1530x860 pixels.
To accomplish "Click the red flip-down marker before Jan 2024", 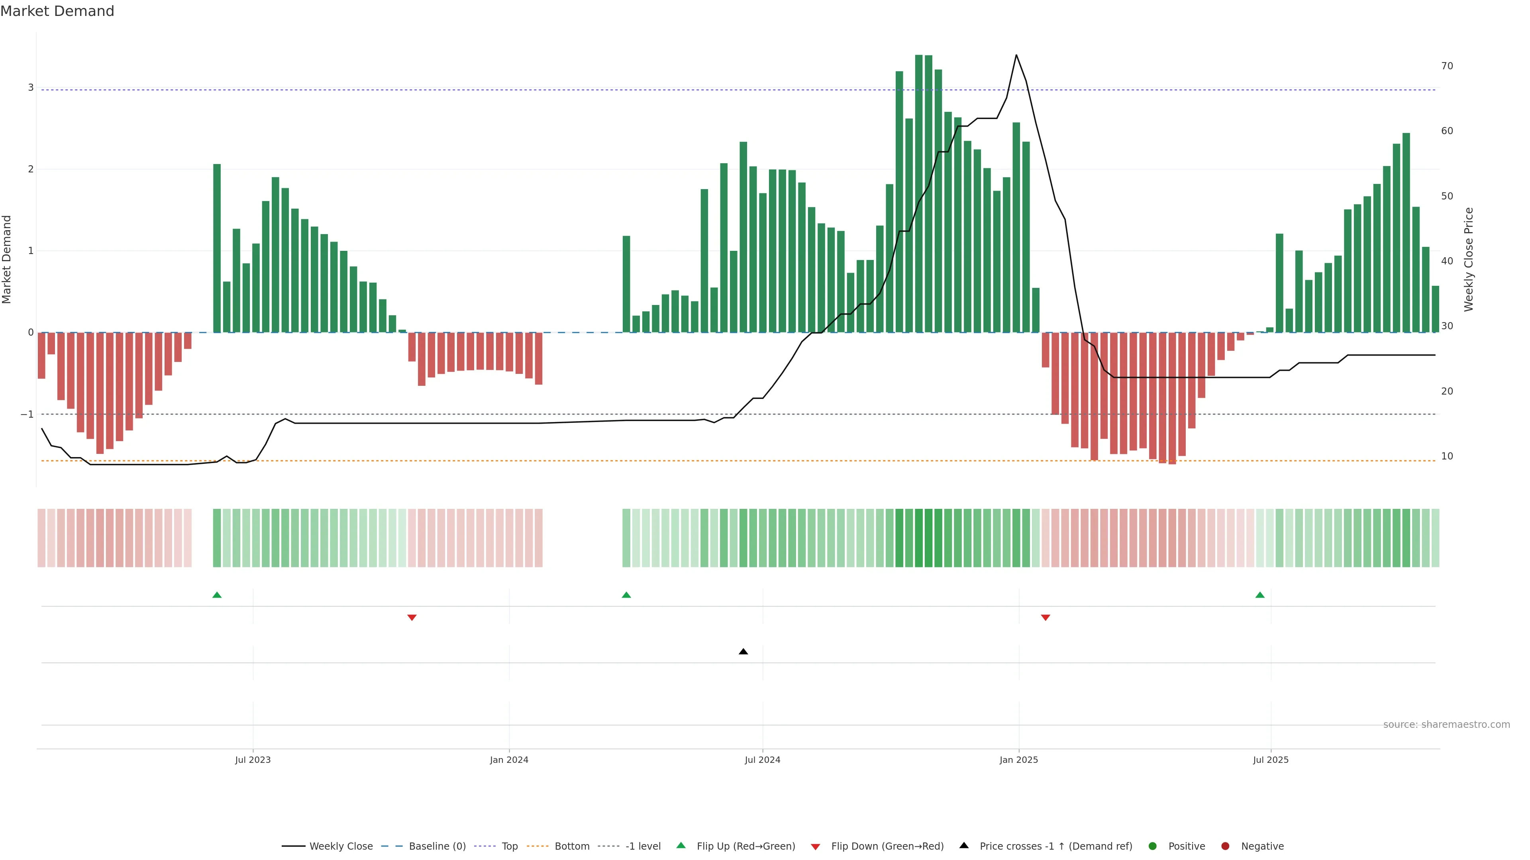I will tap(412, 618).
